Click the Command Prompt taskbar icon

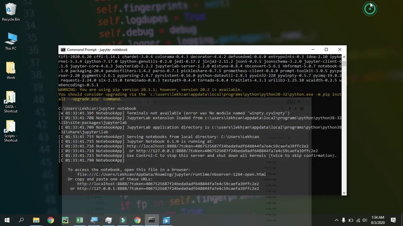tap(152, 220)
